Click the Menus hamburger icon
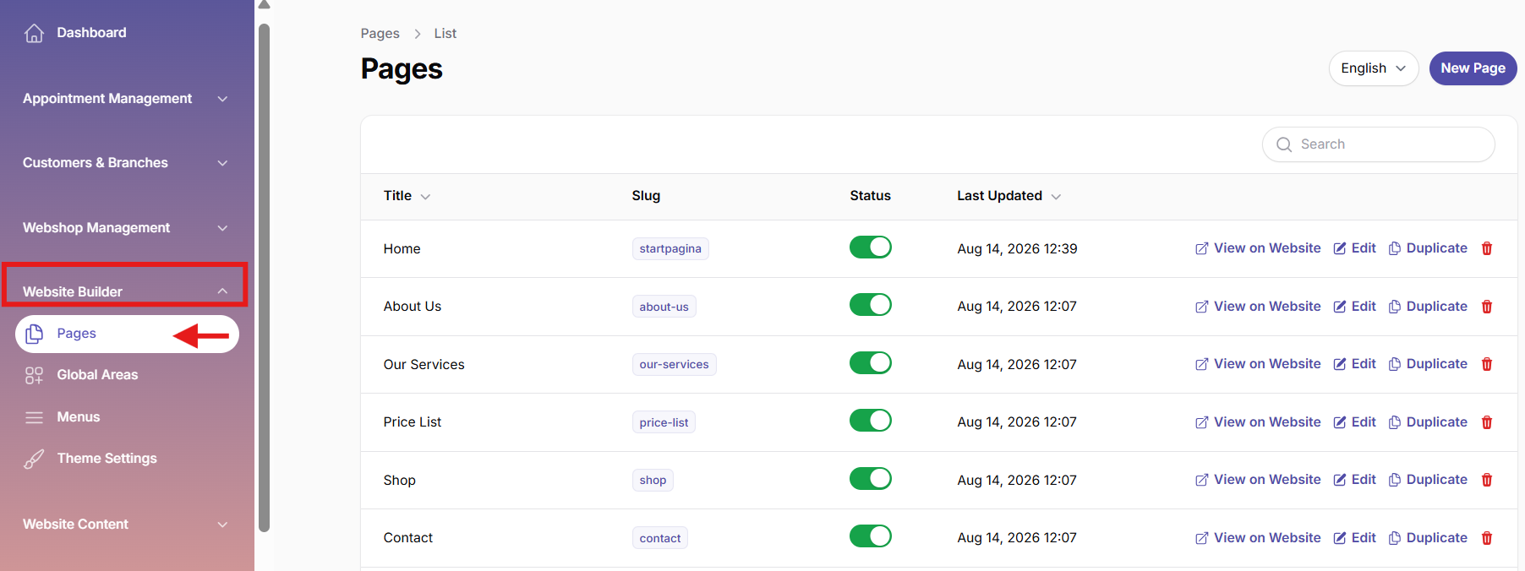1525x571 pixels. (x=34, y=417)
